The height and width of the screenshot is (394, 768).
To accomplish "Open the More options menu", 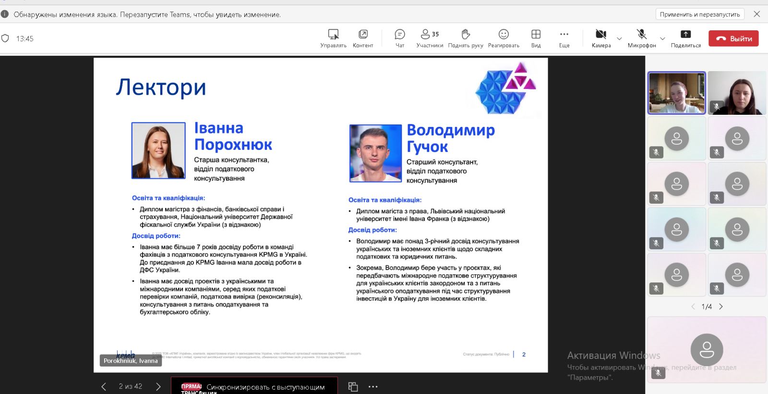I will pos(564,38).
